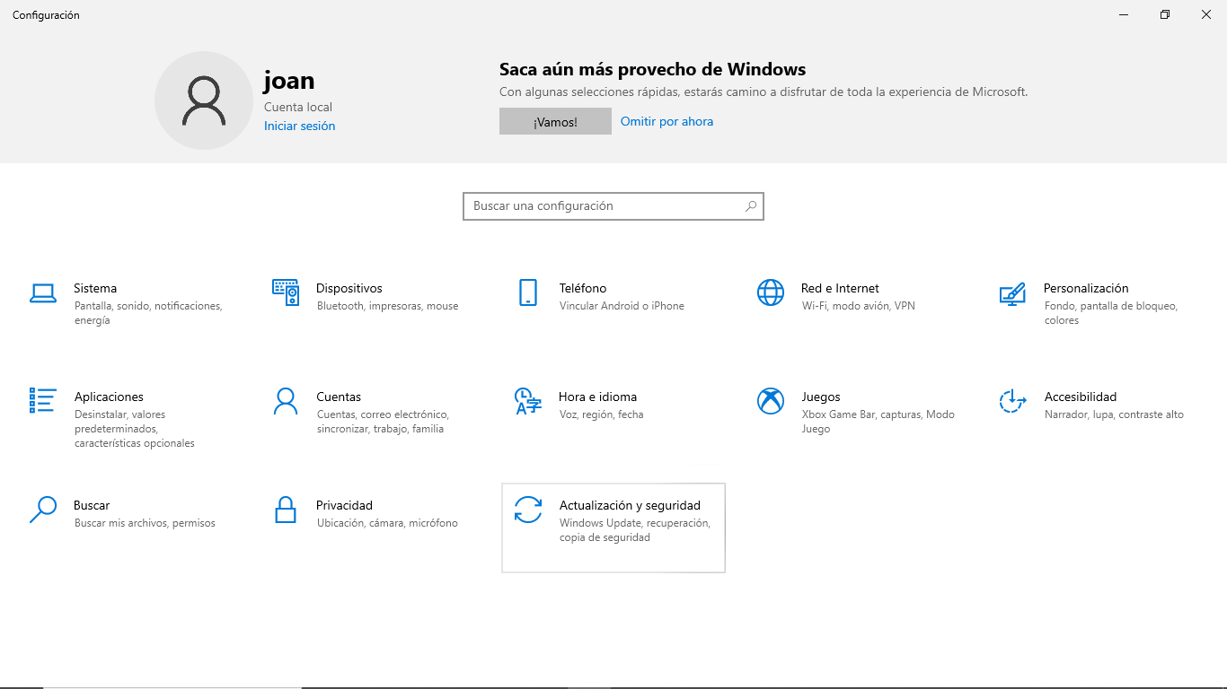Click the Iniciar sesión link
Viewport: 1227px width, 689px height.
coord(299,126)
